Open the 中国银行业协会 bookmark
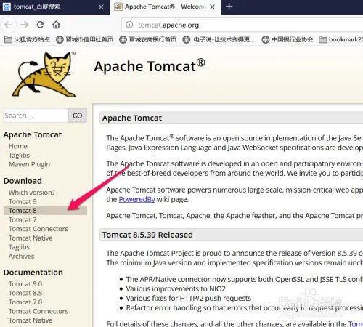 pos(287,39)
